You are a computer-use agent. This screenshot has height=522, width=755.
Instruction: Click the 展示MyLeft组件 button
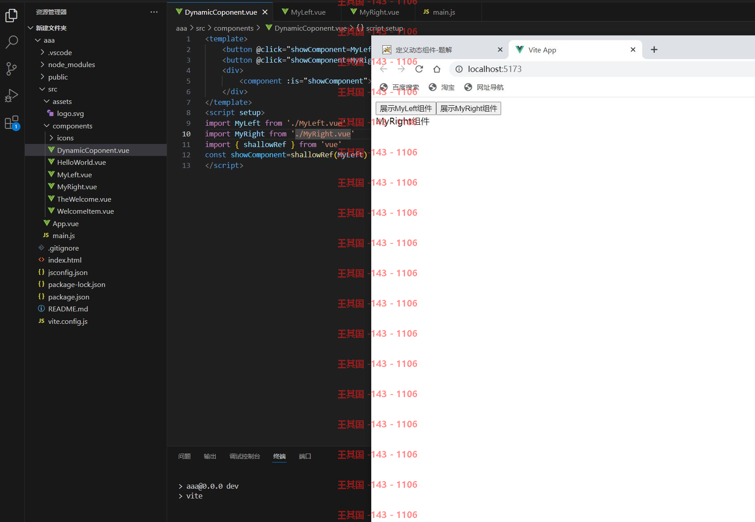tap(406, 108)
